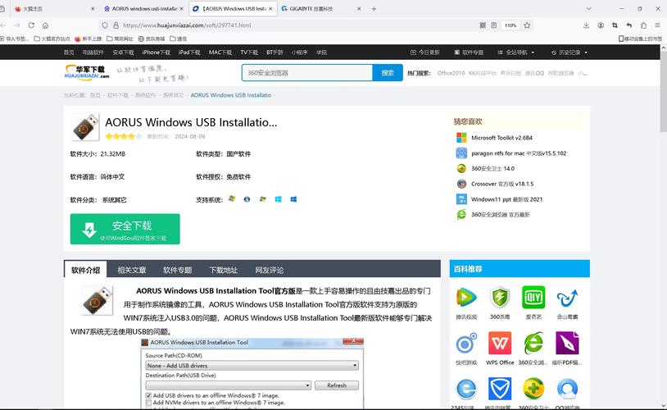Click the screenshot crop icon in toolbar
The image size is (667, 410).
tap(615, 25)
